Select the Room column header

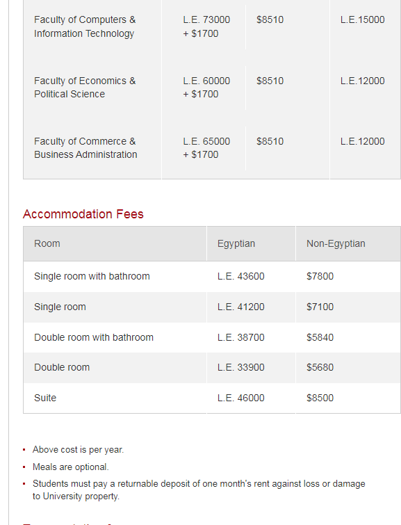click(x=47, y=243)
